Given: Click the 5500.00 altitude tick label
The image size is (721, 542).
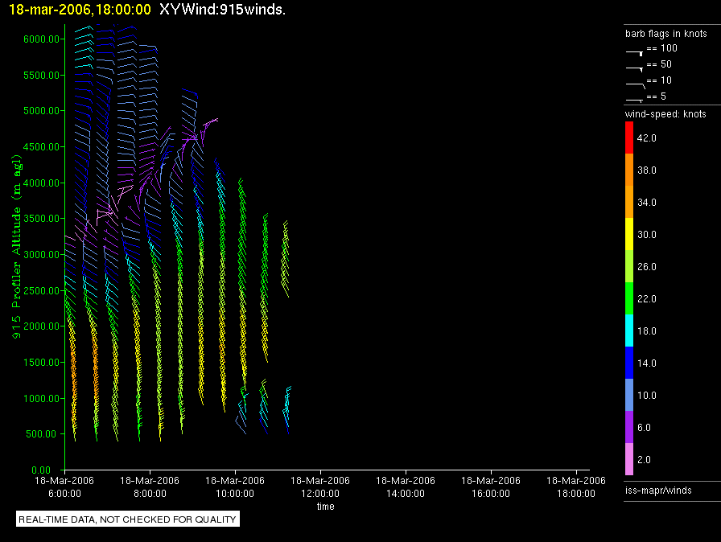Looking at the screenshot, I should point(41,76).
